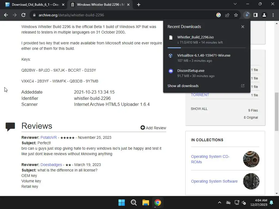Click the key starting QB2BW

(59, 70)
